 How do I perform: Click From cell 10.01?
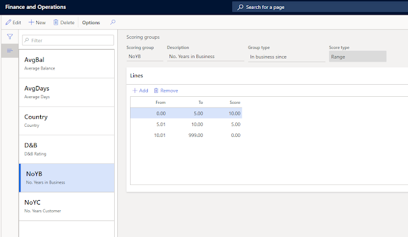pos(160,135)
